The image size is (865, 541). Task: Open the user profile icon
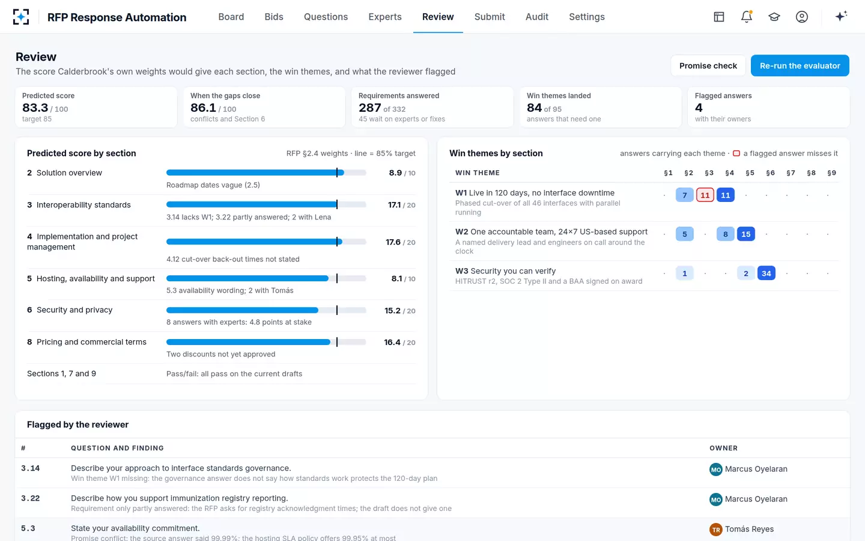pos(802,17)
